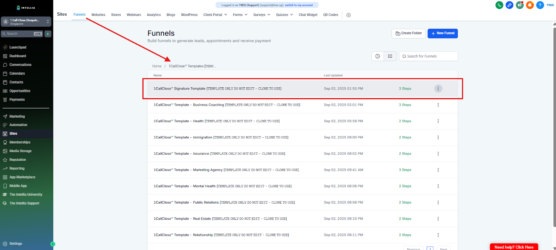Switch to the Websites tab
This screenshot has height=250, width=556.
(x=98, y=15)
